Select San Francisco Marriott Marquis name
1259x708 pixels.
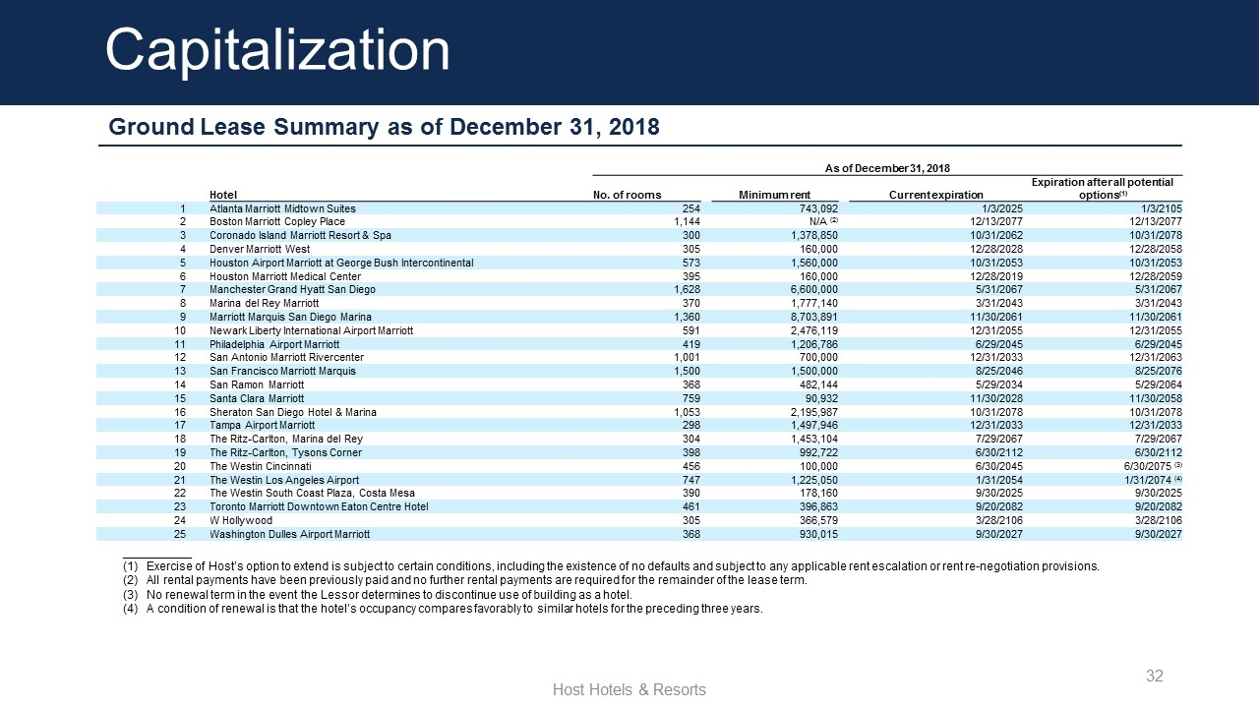tap(282, 371)
